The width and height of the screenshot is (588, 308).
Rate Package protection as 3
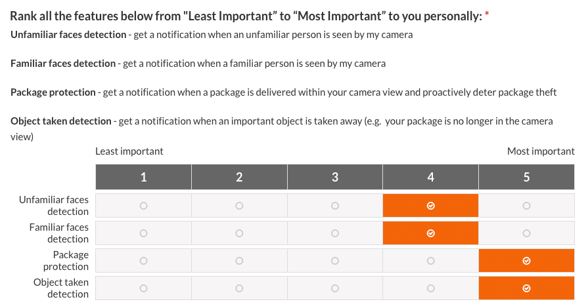pyautogui.click(x=335, y=260)
